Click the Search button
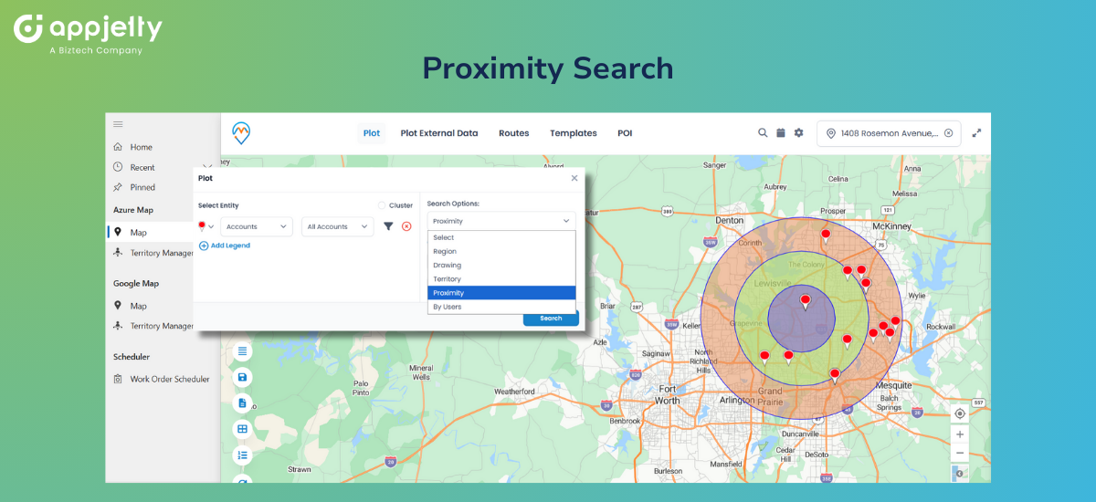This screenshot has width=1096, height=502. pos(551,319)
